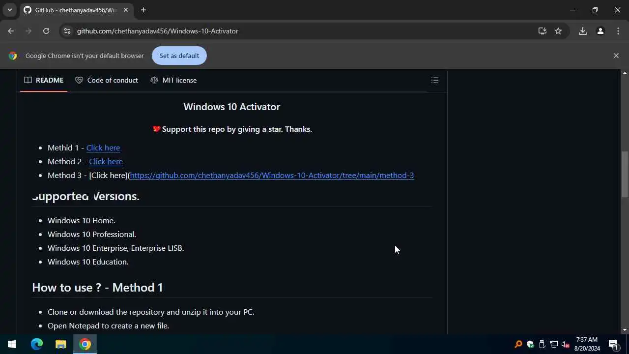
Task: Click Chrome icon in taskbar
Action: (x=85, y=344)
